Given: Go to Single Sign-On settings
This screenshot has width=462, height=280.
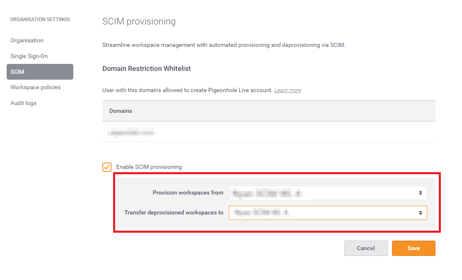Looking at the screenshot, I should point(29,56).
